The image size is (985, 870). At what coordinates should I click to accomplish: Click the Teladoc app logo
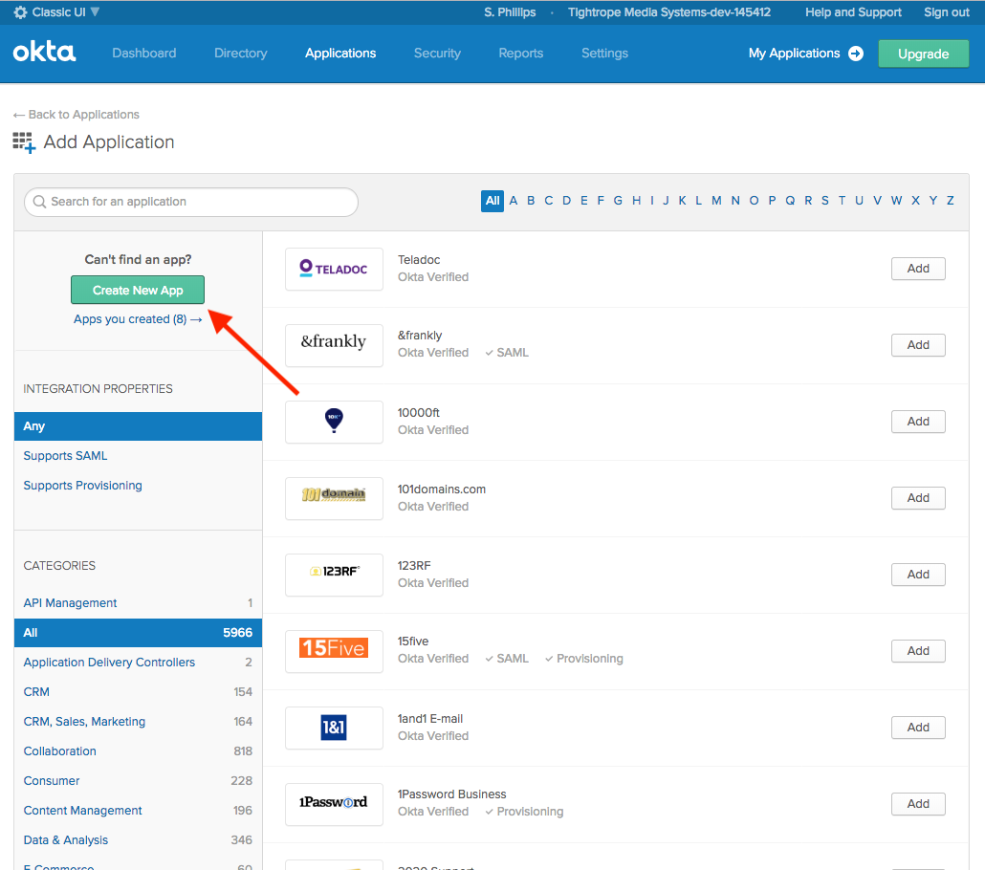click(334, 269)
